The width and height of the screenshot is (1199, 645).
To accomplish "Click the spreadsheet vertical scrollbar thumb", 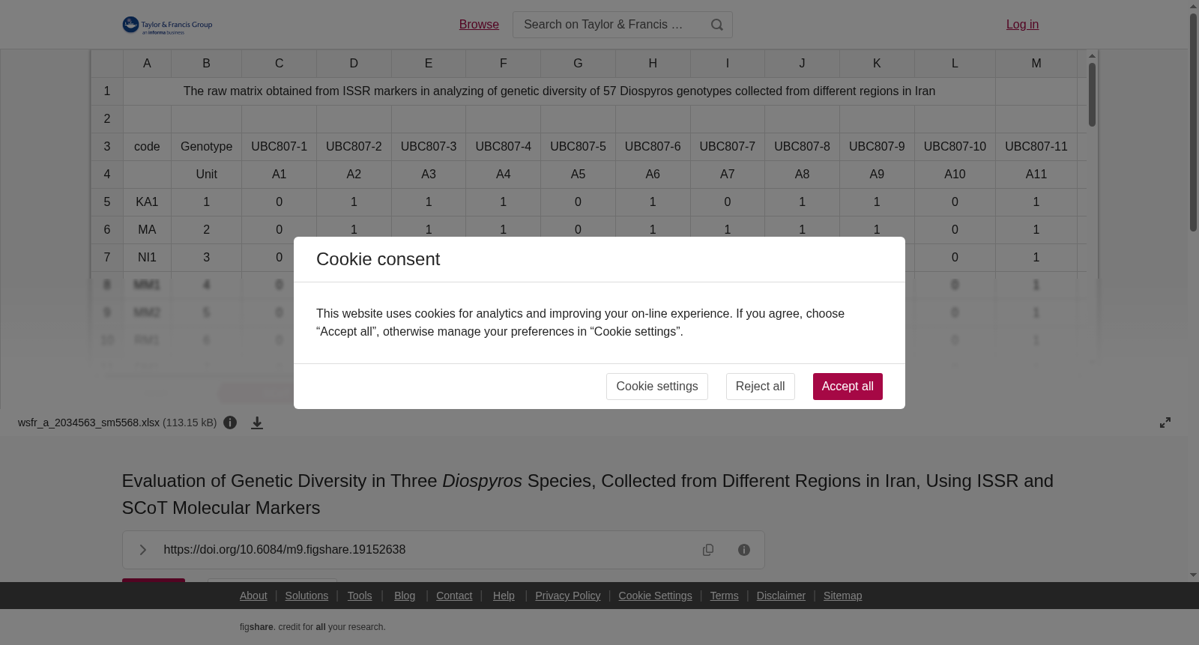I will click(x=1093, y=94).
